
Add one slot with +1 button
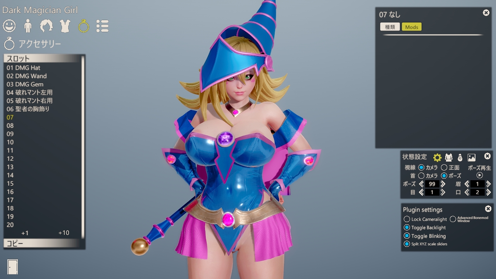25,233
